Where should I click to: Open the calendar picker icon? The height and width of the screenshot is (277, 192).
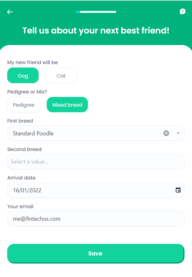(178, 190)
